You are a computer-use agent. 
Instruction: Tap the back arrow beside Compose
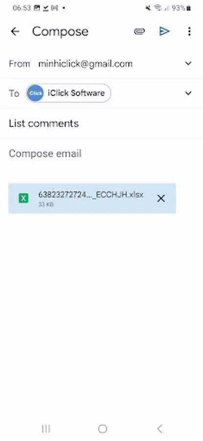pos(15,31)
